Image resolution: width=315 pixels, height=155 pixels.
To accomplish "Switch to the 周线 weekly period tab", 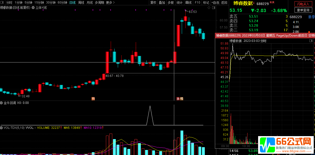I will (81, 3).
